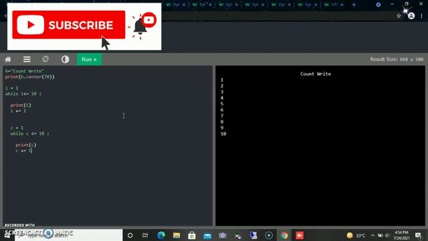Click output line "1" in result pane
The height and width of the screenshot is (241, 428).
point(222,80)
